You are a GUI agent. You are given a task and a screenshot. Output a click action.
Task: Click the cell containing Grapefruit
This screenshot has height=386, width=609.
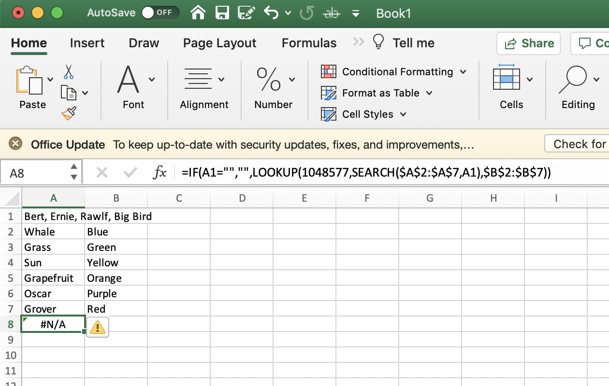[x=53, y=278]
